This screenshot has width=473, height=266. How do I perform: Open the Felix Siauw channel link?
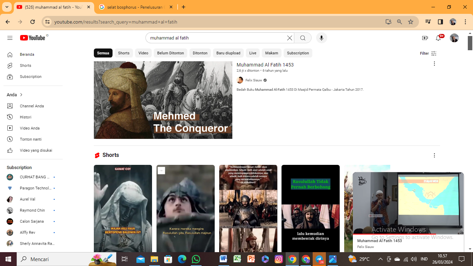coord(254,80)
